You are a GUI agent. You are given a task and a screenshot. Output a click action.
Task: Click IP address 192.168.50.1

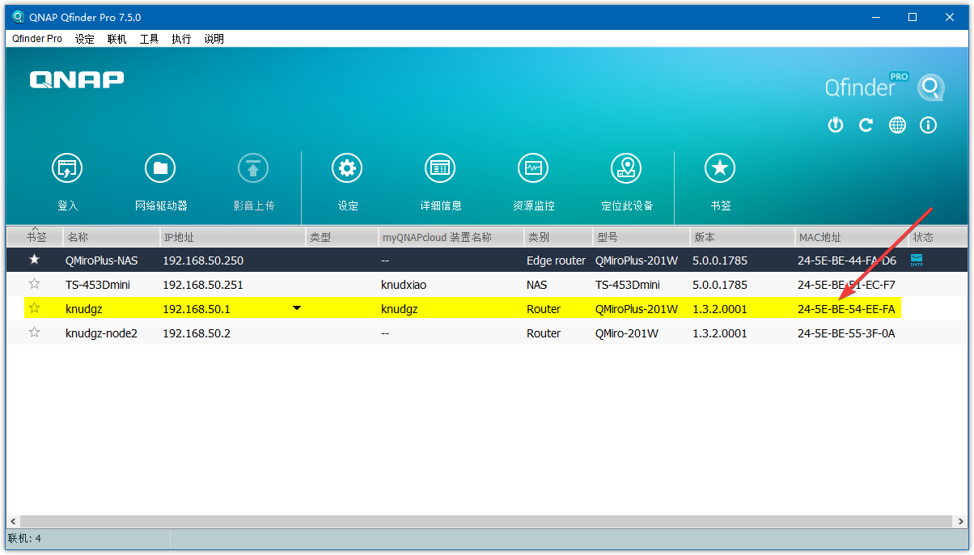pyautogui.click(x=197, y=309)
